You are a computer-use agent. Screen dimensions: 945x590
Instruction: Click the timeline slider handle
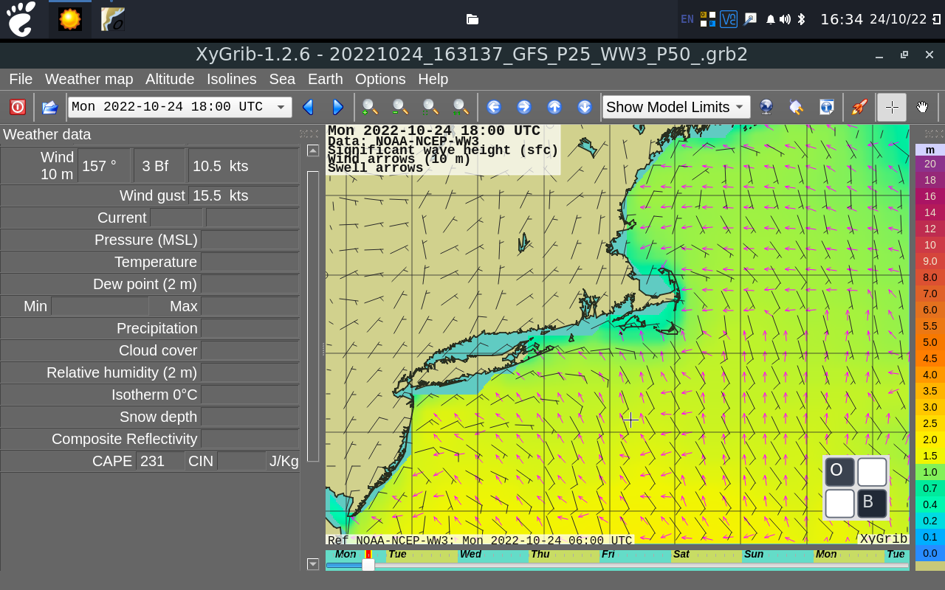pyautogui.click(x=368, y=565)
